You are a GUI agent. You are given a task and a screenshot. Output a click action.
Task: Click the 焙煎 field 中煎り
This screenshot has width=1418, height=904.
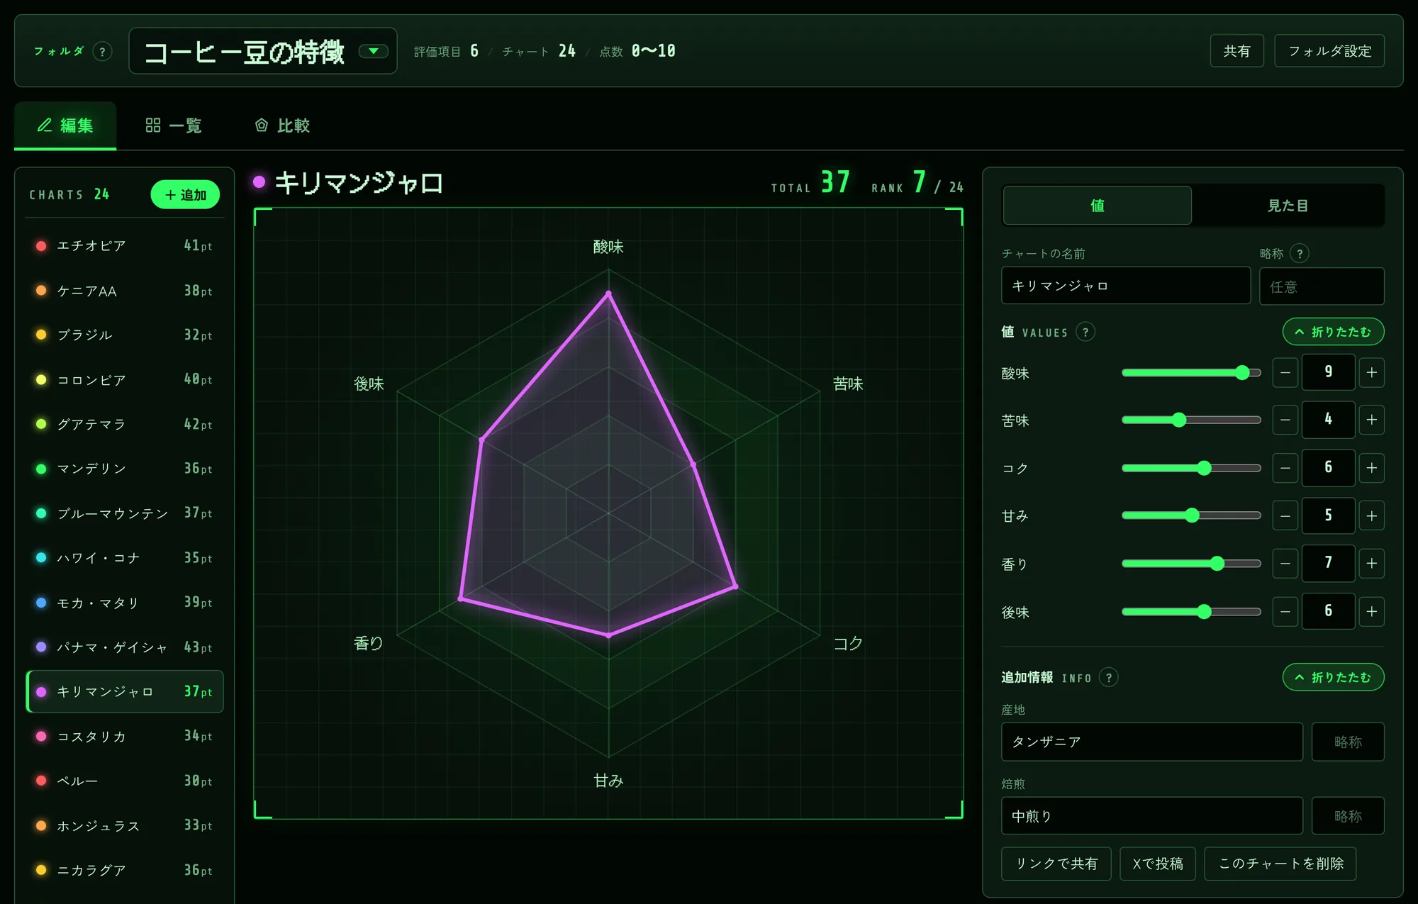coord(1152,816)
